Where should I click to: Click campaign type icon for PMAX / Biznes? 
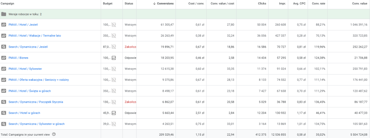(x=4, y=58)
